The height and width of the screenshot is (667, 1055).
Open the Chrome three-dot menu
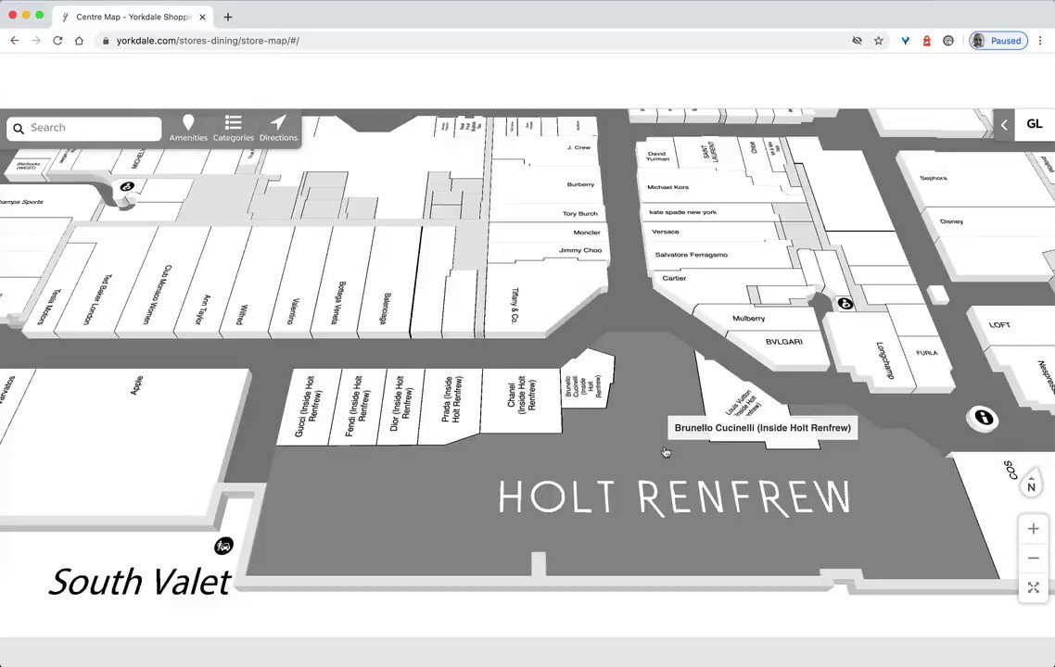click(1040, 41)
